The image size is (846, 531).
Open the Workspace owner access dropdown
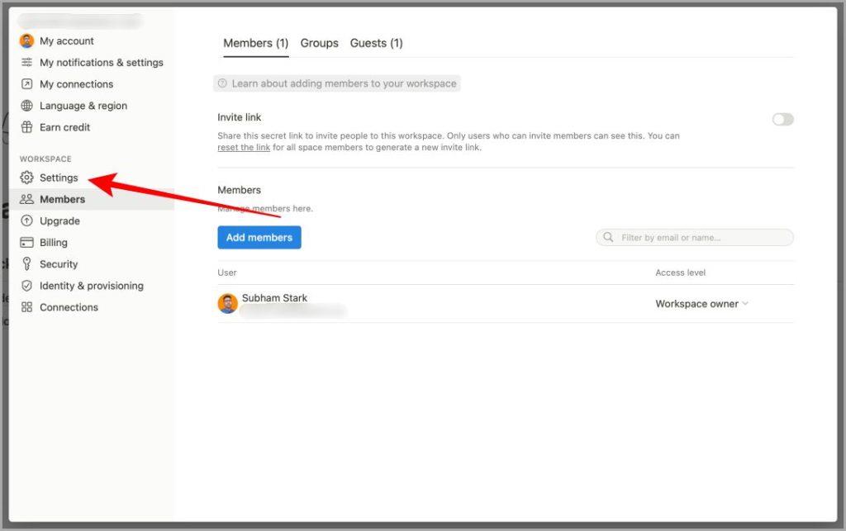(x=702, y=304)
